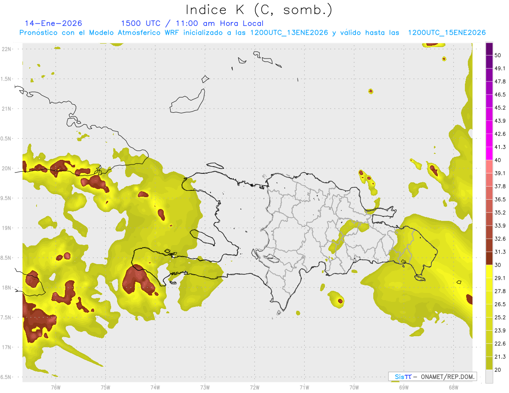Click the dark purple swatch above 50
The width and height of the screenshot is (509, 393).
pyautogui.click(x=489, y=49)
